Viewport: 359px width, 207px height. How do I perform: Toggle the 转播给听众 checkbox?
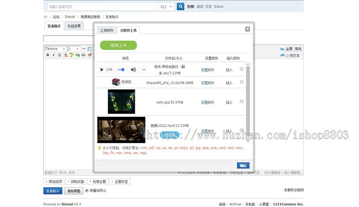[x=87, y=190]
